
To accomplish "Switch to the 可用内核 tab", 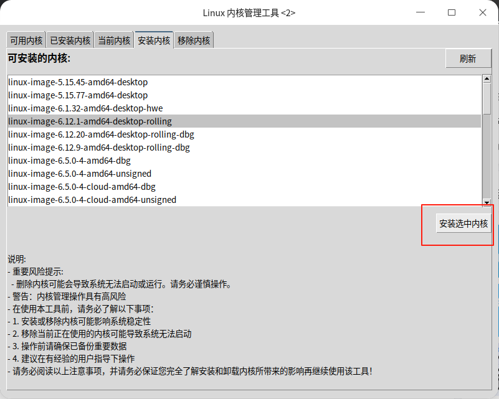I will click(26, 40).
